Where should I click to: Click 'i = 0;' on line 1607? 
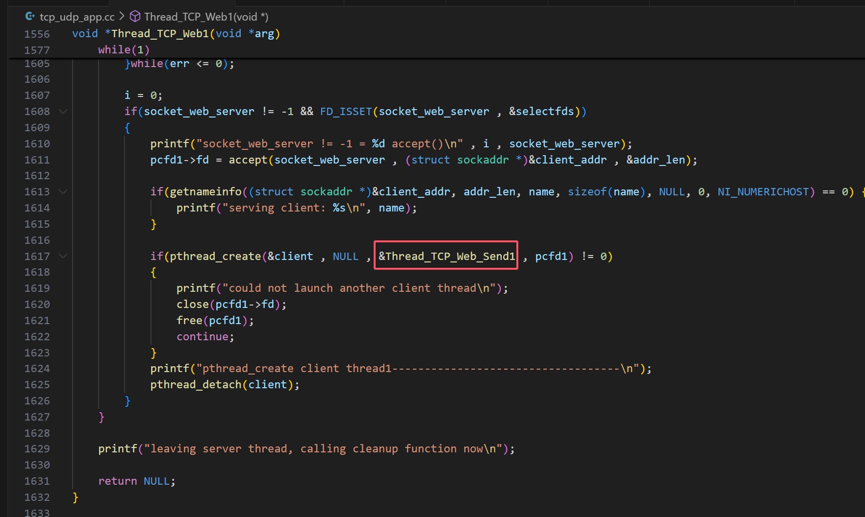[143, 95]
